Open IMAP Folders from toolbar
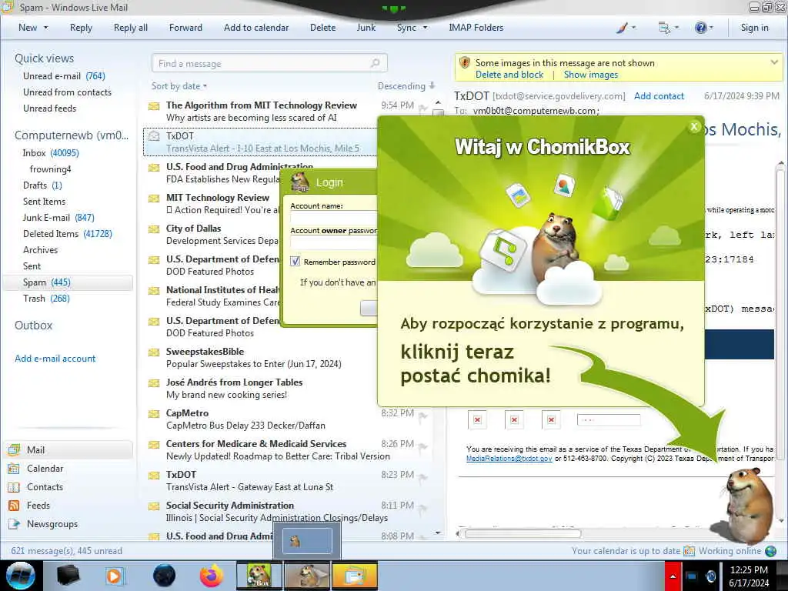The height and width of the screenshot is (591, 788). click(x=476, y=28)
